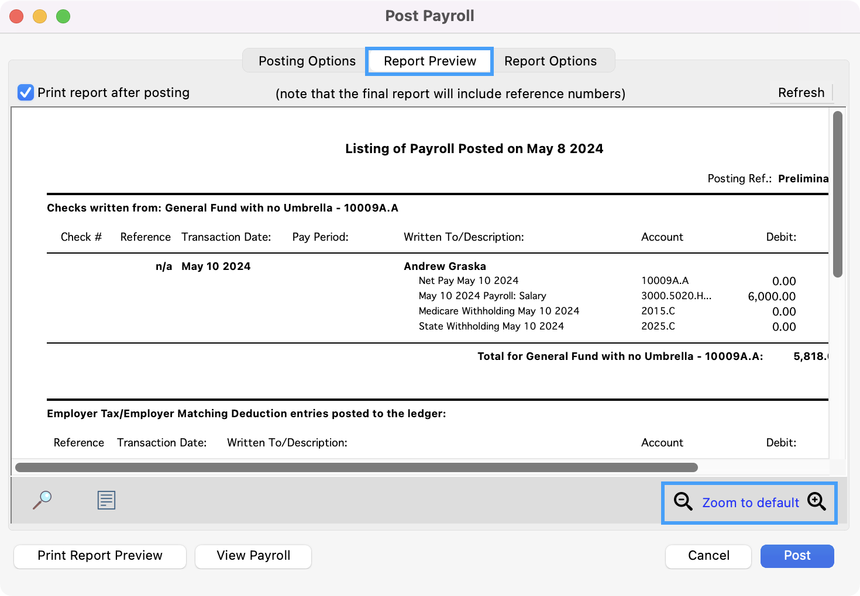Image resolution: width=860 pixels, height=596 pixels.
Task: Click the blue Post button
Action: point(797,556)
